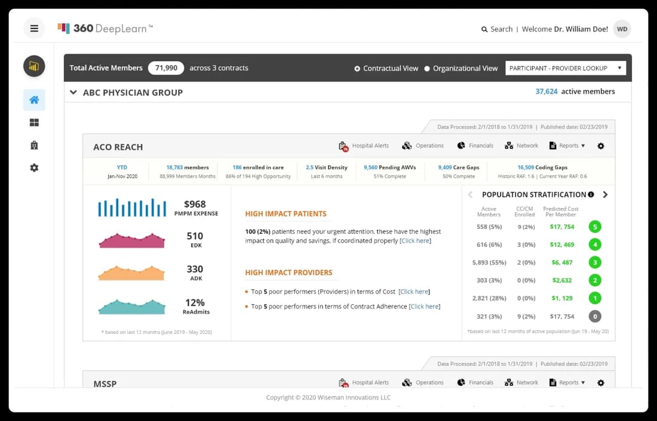
Task: Collapse ABC Physician Group section
Action: pos(73,92)
